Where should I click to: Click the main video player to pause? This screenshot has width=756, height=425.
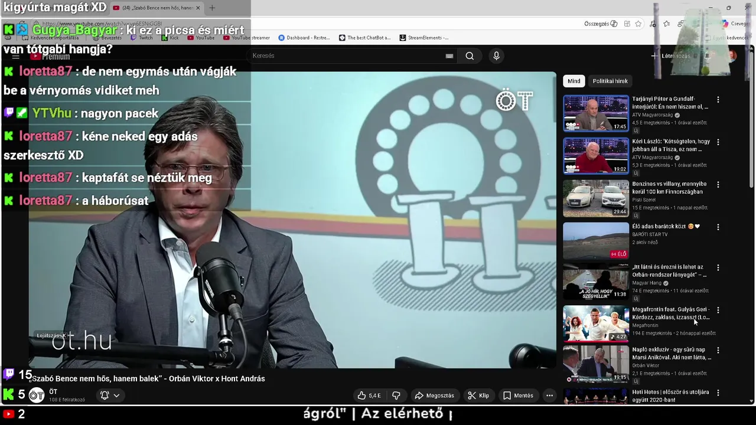[292, 220]
